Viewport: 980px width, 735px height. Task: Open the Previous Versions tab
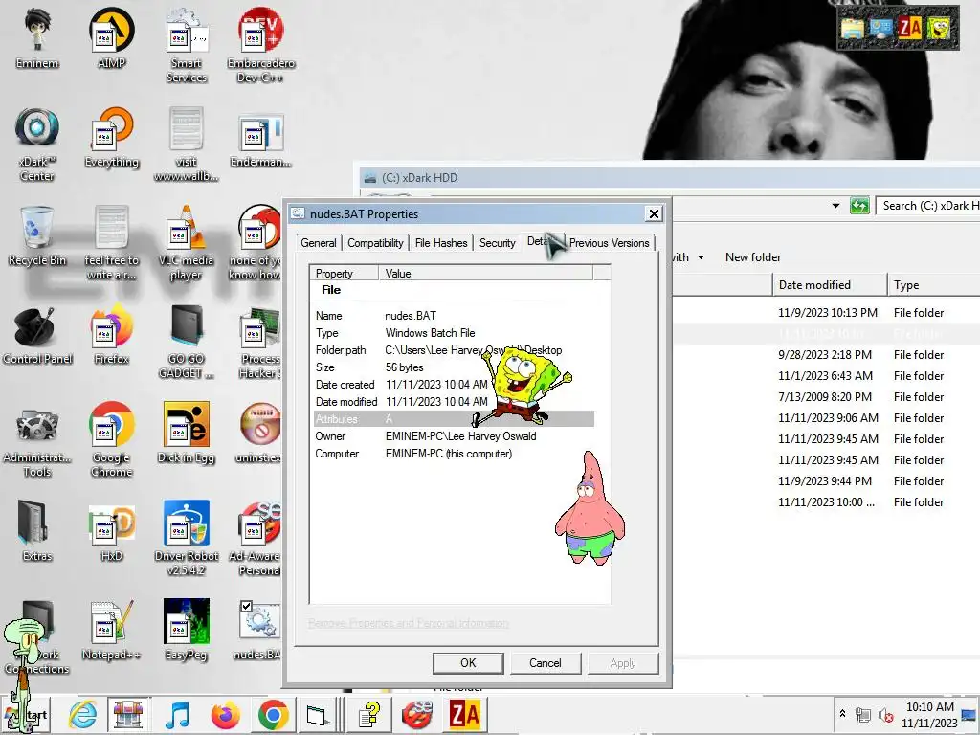[x=610, y=243]
